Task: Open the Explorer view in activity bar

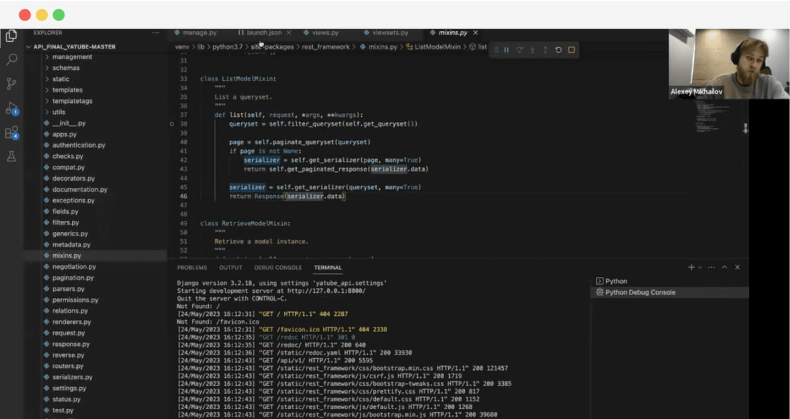Action: pos(11,36)
